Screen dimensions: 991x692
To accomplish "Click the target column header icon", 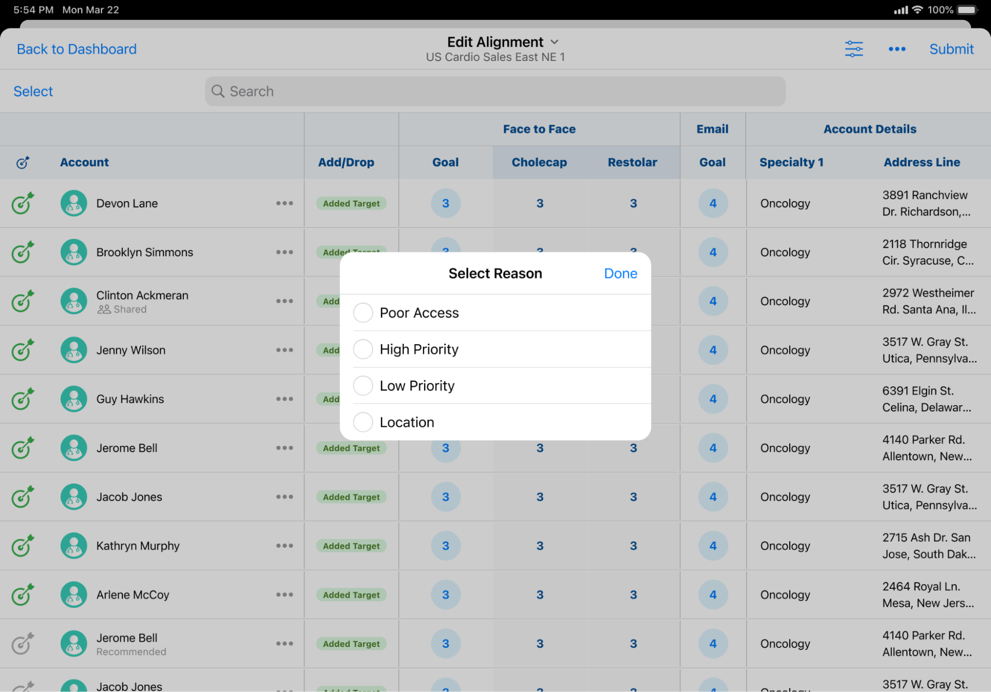I will [x=23, y=162].
